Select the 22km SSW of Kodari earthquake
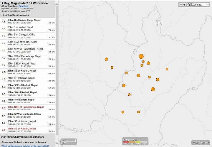Screen dimensions: 212x147 pyautogui.click(x=28, y=43)
